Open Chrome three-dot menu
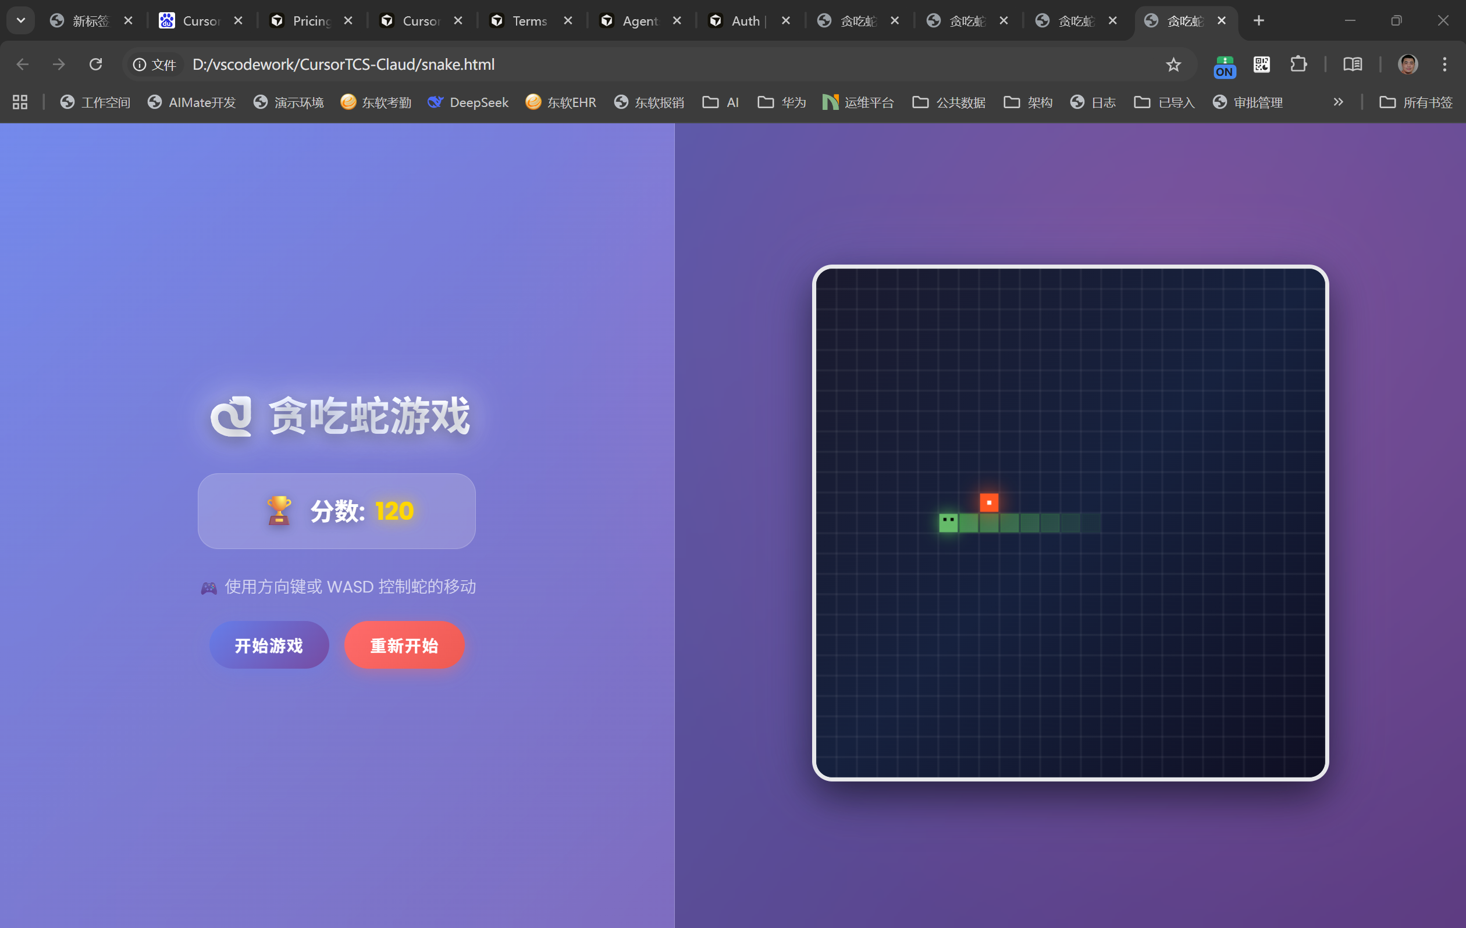 point(1444,65)
